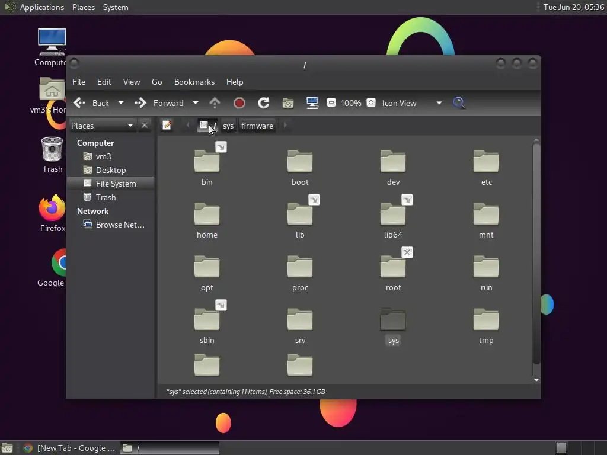Reload the current folder
This screenshot has width=607, height=455.
coord(264,103)
